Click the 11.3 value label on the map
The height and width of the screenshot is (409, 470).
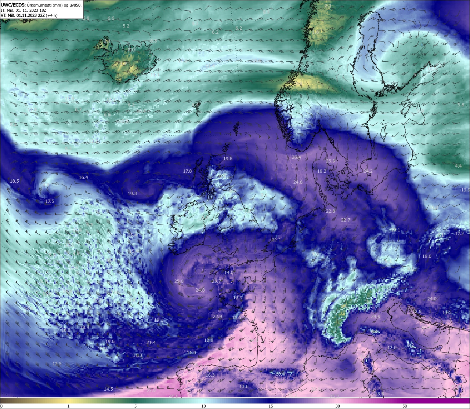tap(137, 355)
